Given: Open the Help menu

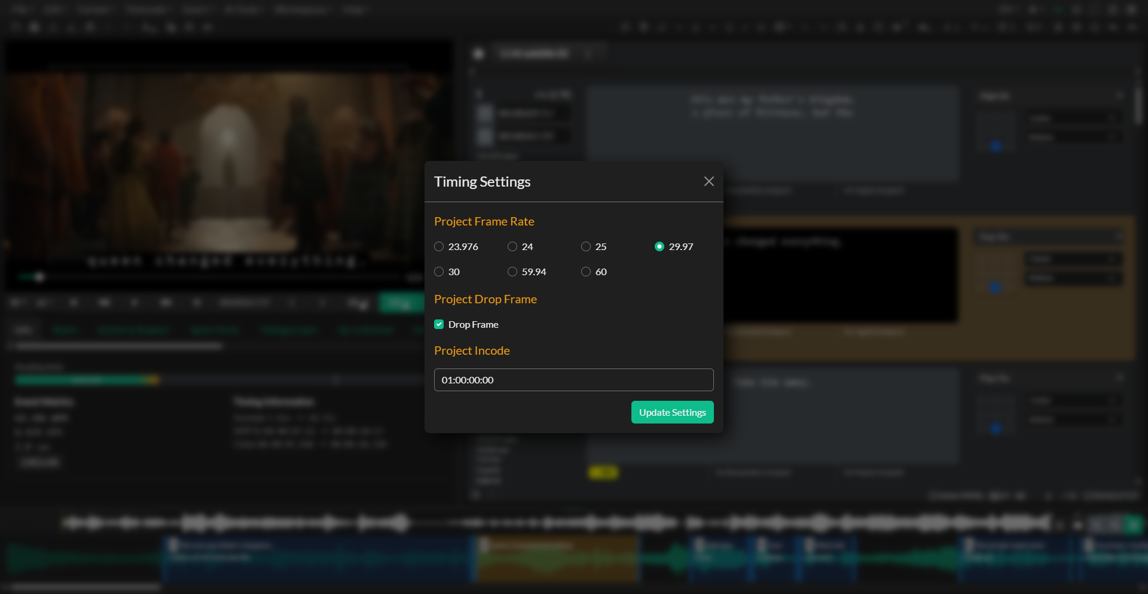Looking at the screenshot, I should coord(355,10).
